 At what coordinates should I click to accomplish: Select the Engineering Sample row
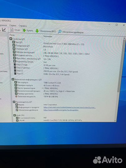[x=23, y=62]
